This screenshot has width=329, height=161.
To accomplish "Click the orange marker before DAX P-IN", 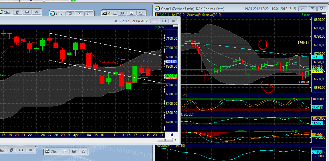I will click(156, 15).
